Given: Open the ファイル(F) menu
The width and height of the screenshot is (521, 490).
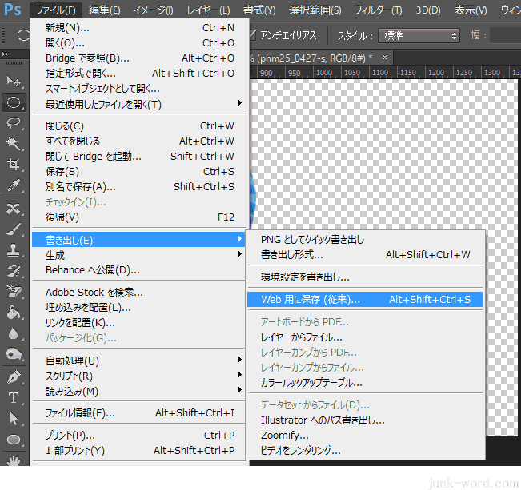Looking at the screenshot, I should pyautogui.click(x=55, y=10).
